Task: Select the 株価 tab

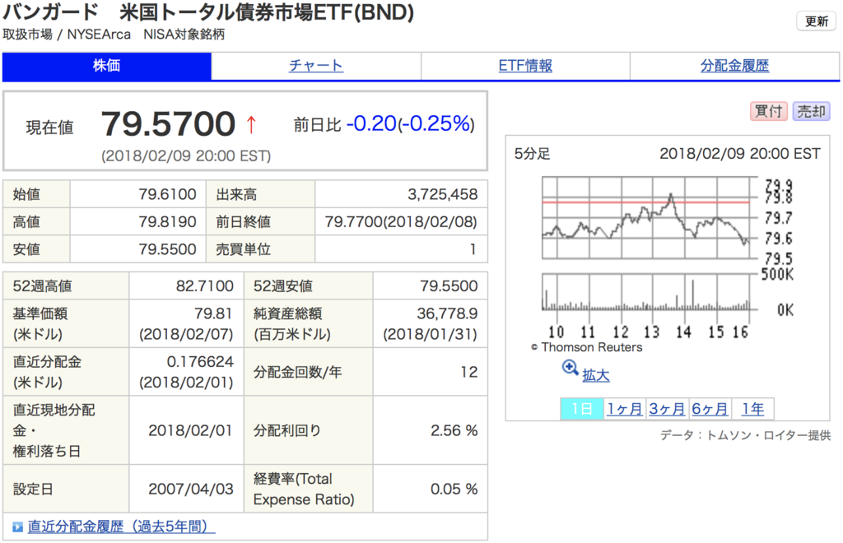Action: click(x=106, y=66)
